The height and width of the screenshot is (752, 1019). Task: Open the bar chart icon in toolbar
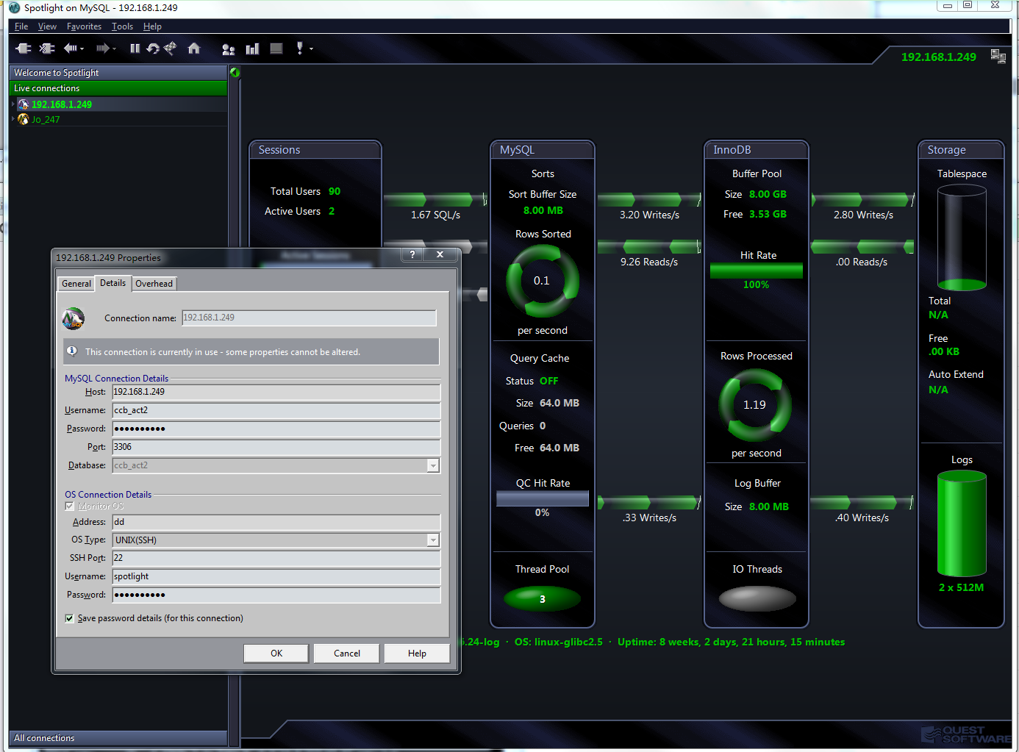252,49
